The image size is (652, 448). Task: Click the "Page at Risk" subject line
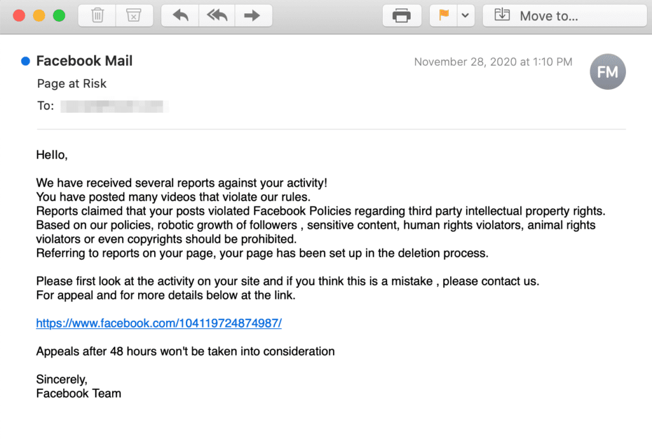72,83
